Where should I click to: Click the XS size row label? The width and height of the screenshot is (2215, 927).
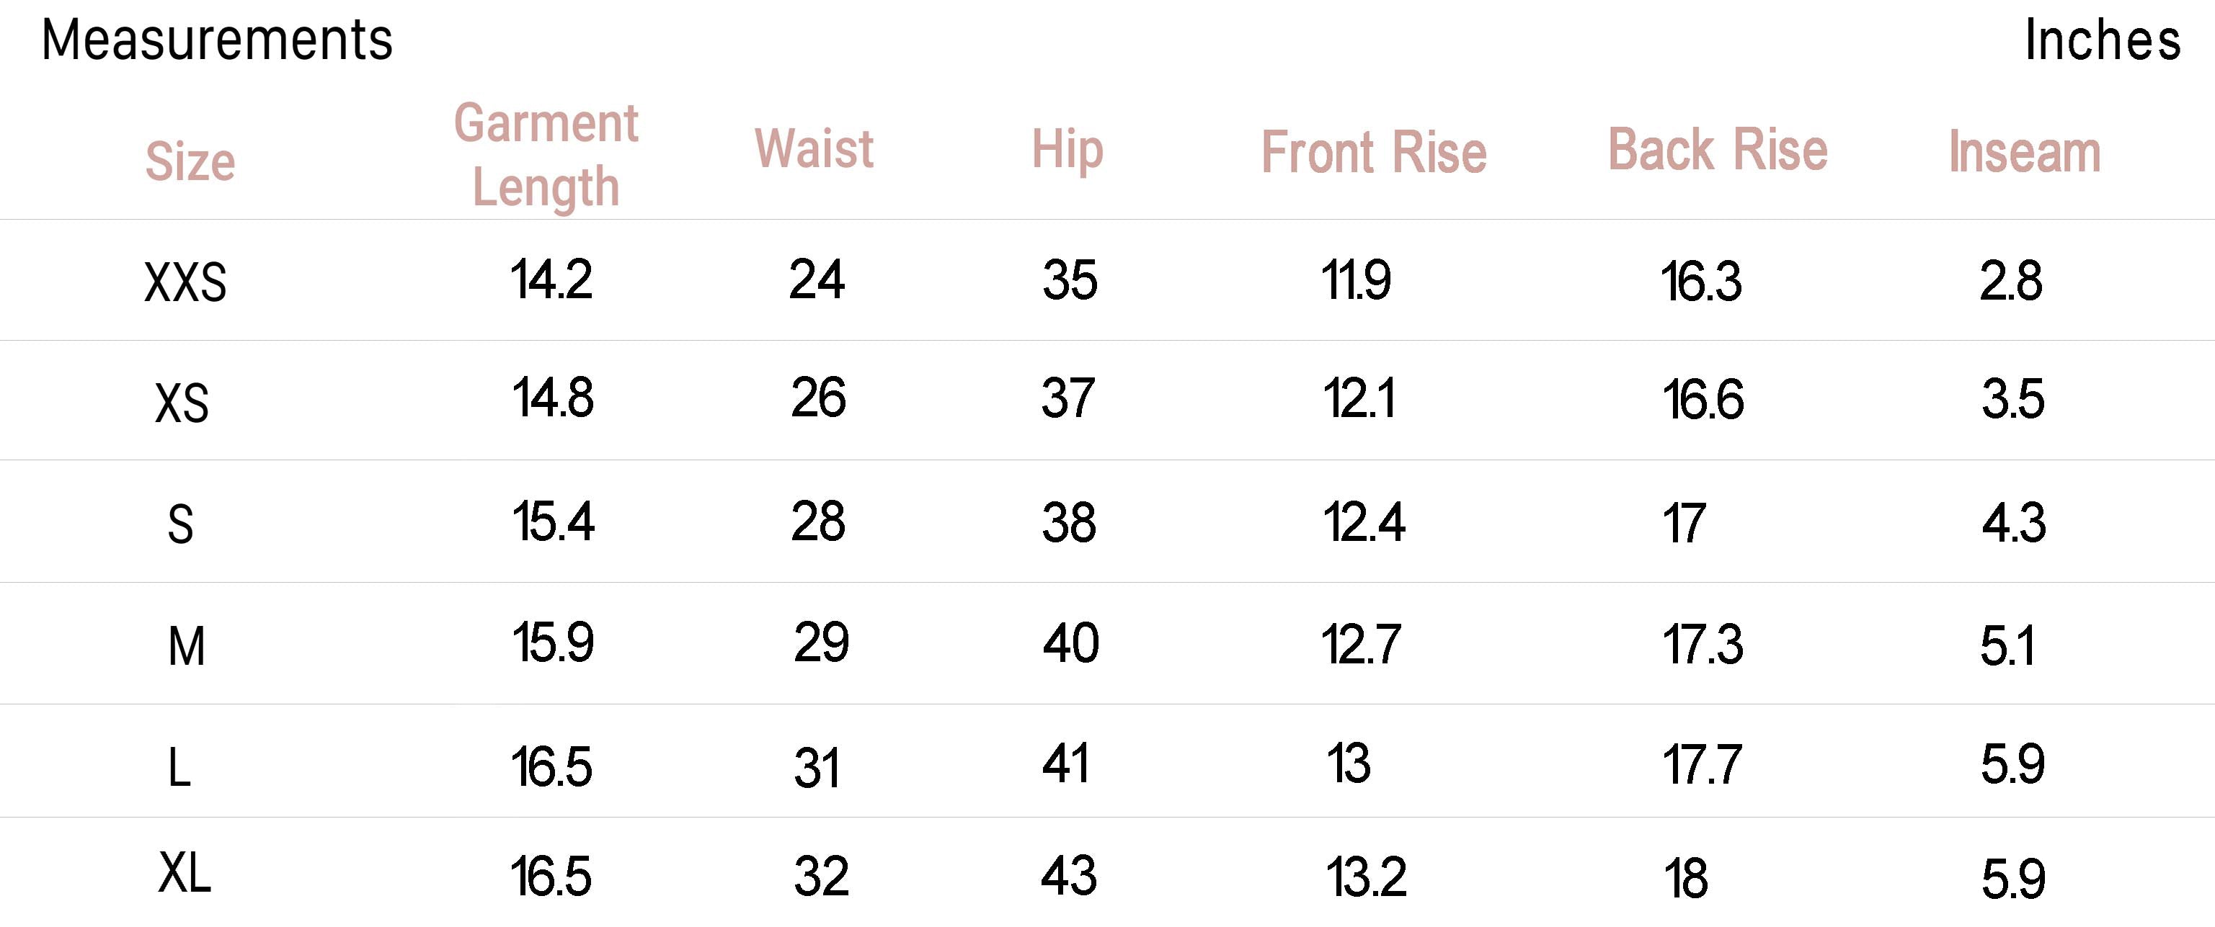point(182,403)
